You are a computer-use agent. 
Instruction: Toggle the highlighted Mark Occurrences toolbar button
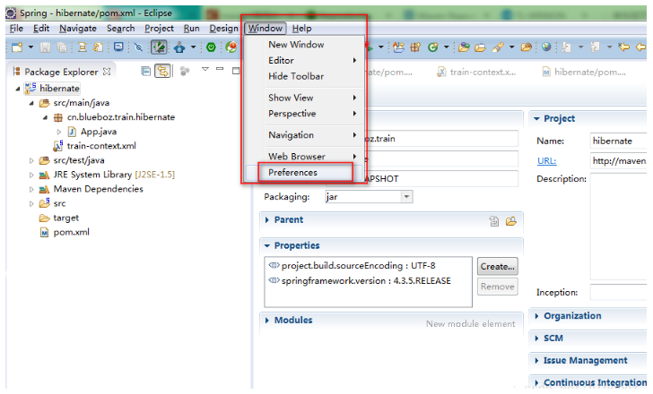159,47
